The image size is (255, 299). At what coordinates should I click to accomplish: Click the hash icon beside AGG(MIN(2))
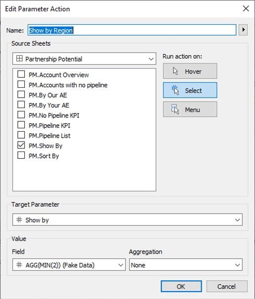(x=19, y=264)
